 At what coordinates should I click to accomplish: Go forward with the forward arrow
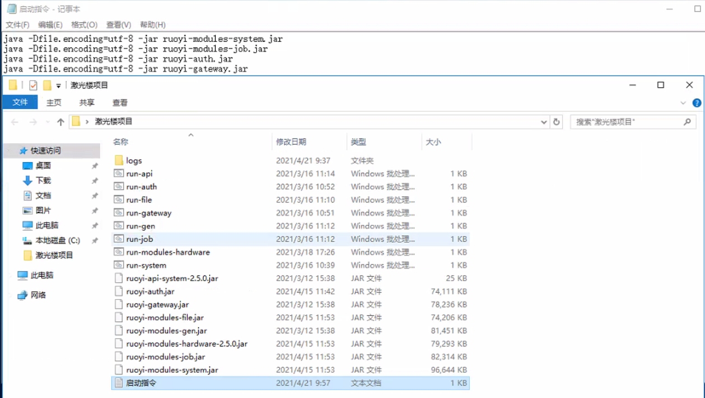[33, 122]
